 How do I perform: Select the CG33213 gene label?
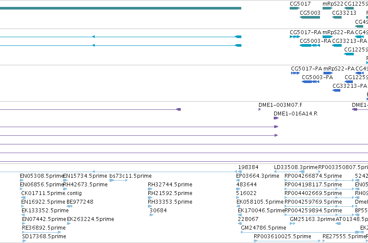pos(344,13)
